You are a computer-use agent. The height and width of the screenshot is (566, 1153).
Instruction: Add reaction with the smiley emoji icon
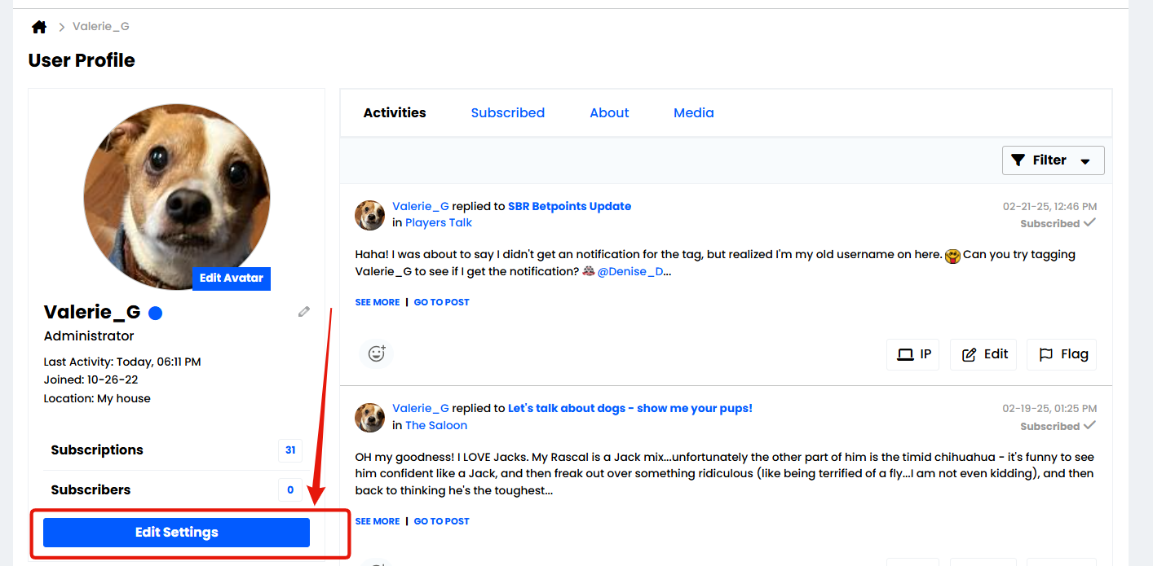coord(377,353)
